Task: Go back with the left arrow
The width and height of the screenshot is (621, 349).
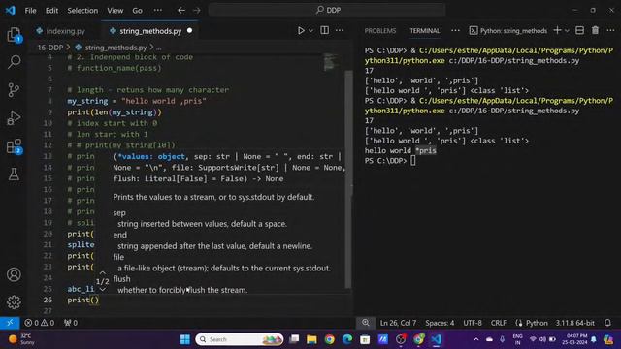Action: pyautogui.click(x=181, y=11)
